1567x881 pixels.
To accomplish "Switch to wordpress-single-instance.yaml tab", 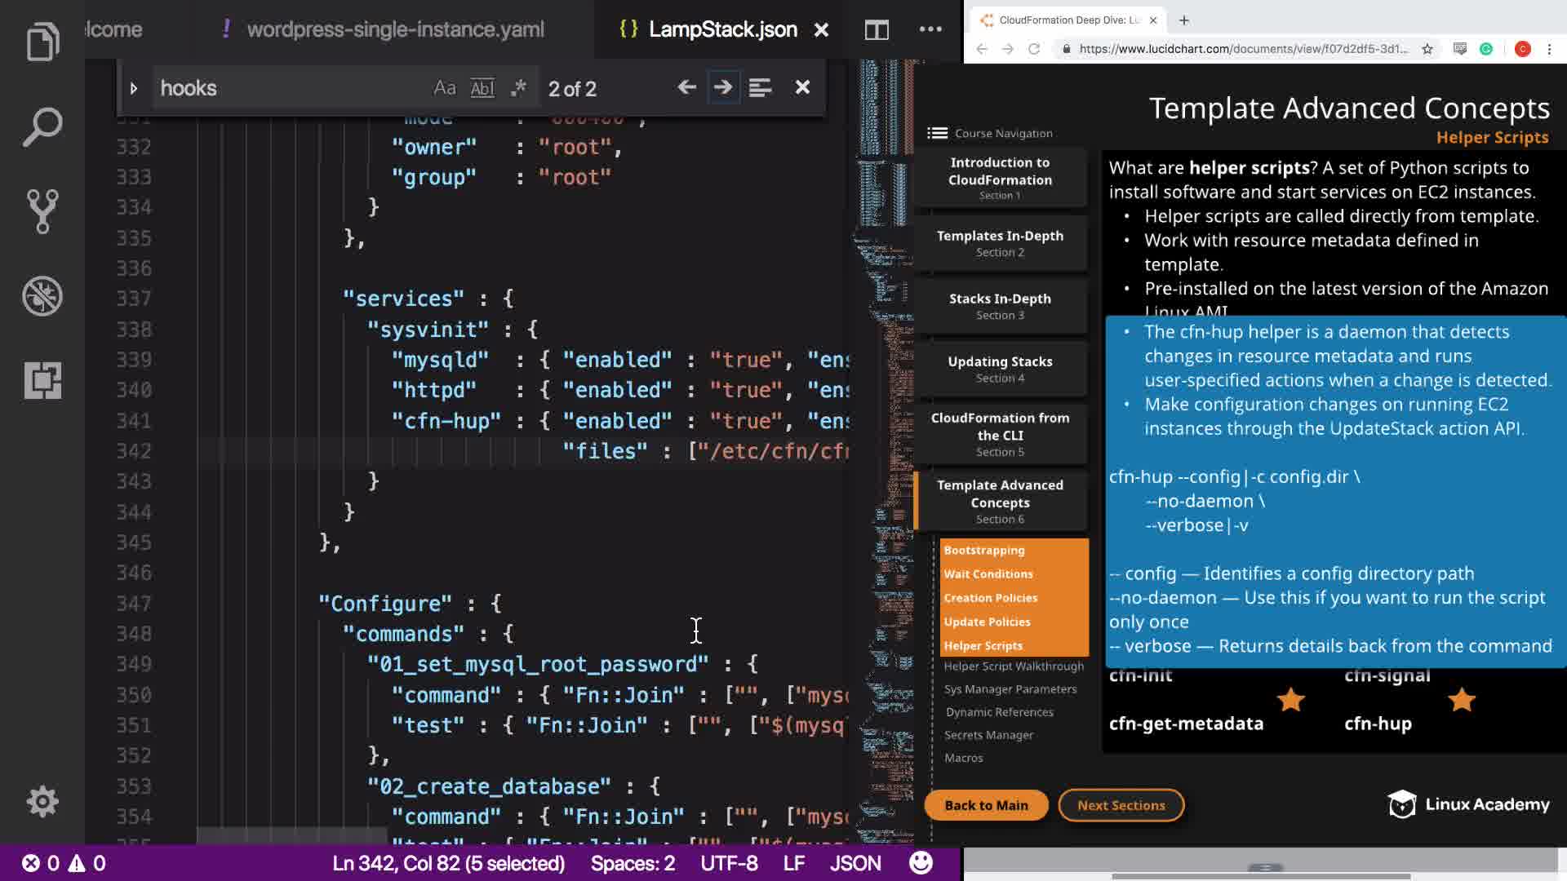I will click(395, 30).
